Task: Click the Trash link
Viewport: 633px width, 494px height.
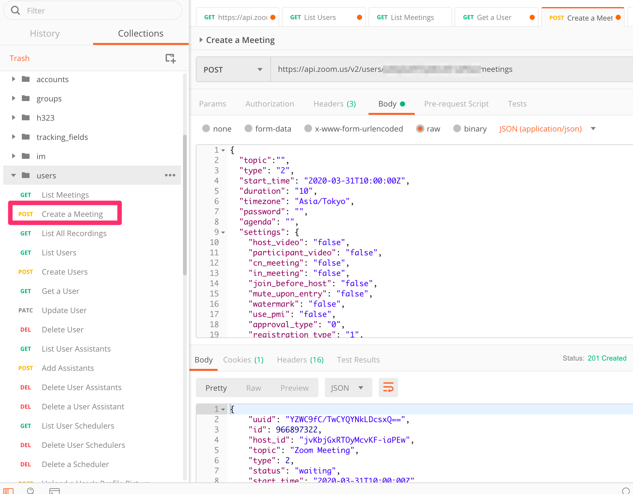Action: pos(20,58)
